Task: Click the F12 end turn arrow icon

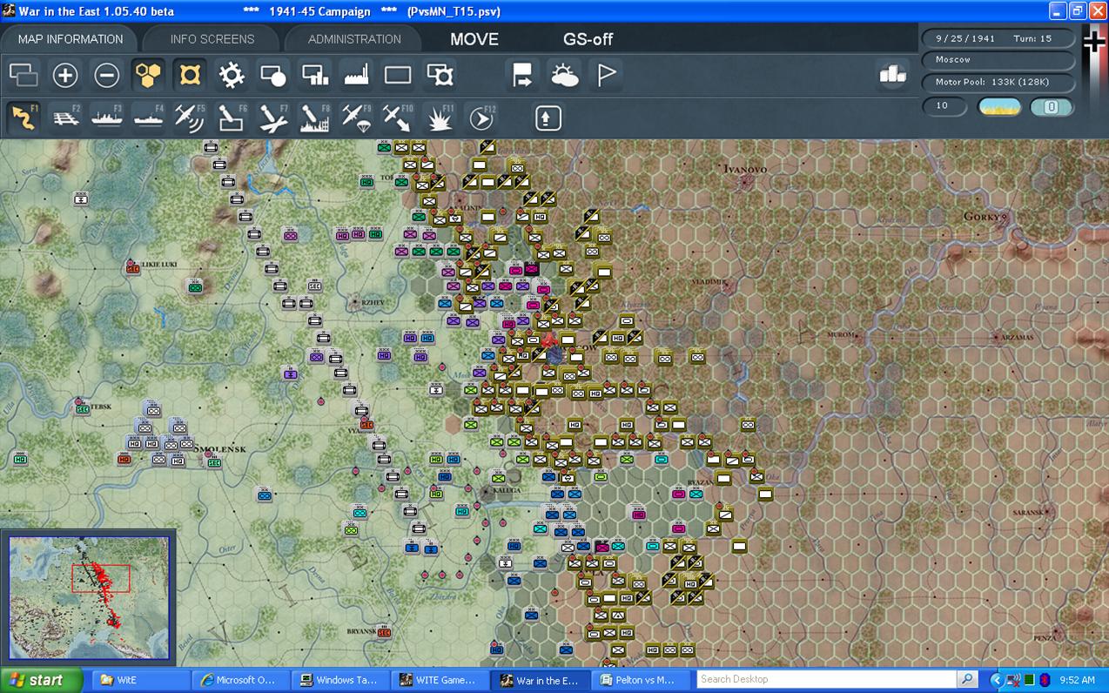Action: coord(481,118)
